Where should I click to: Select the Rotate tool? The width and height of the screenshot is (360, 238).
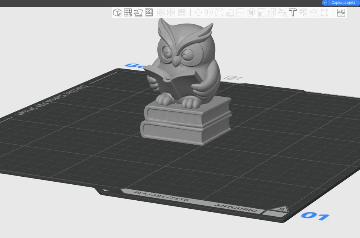pos(209,13)
